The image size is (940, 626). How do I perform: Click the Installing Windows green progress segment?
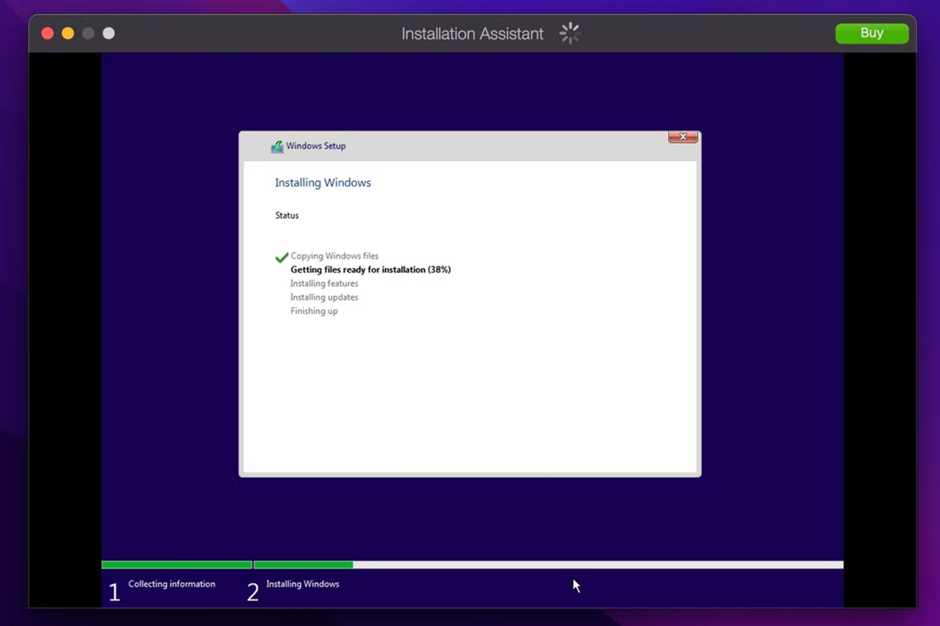point(304,565)
